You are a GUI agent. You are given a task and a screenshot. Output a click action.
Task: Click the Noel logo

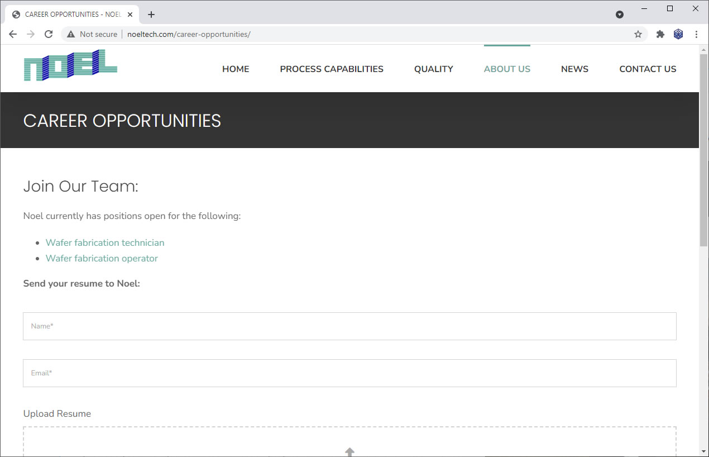coord(70,65)
